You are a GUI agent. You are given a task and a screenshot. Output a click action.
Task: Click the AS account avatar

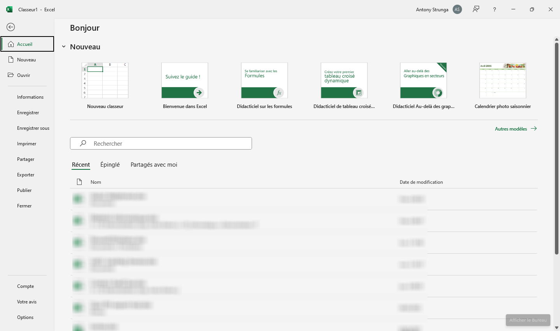(457, 9)
